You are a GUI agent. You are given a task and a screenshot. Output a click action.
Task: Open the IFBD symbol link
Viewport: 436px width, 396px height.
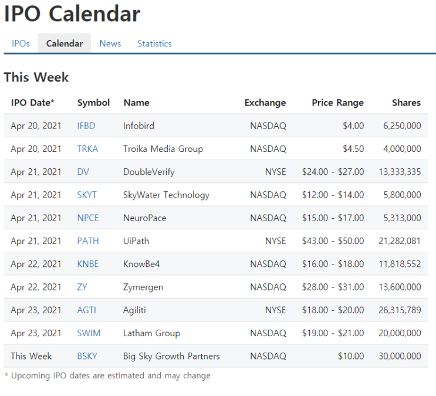click(86, 126)
